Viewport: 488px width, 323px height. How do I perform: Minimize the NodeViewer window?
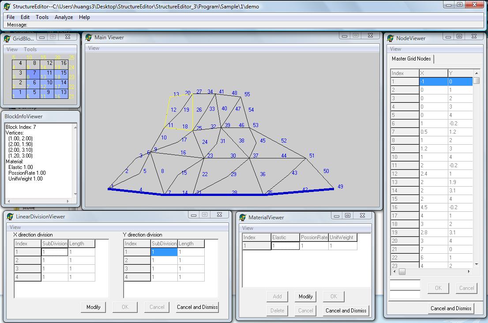click(x=447, y=37)
